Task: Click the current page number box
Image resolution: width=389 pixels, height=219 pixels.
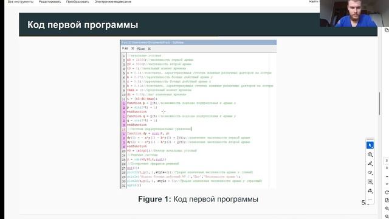Action: click(x=387, y=161)
